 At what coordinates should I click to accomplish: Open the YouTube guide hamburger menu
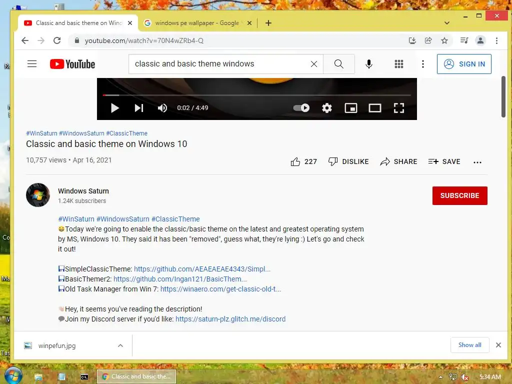32,63
